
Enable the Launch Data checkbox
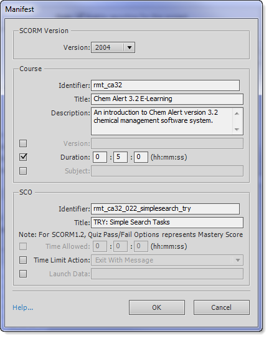pos(23,274)
